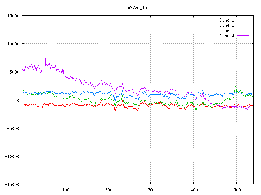
Task: Select the "line 2" legend label
Action: (227, 25)
